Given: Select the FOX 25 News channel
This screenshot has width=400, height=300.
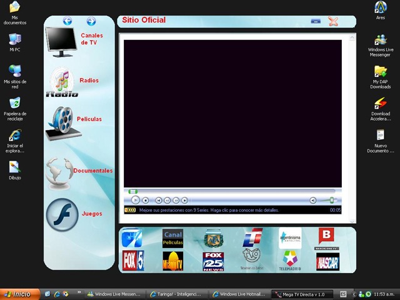Looking at the screenshot, I should click(213, 262).
